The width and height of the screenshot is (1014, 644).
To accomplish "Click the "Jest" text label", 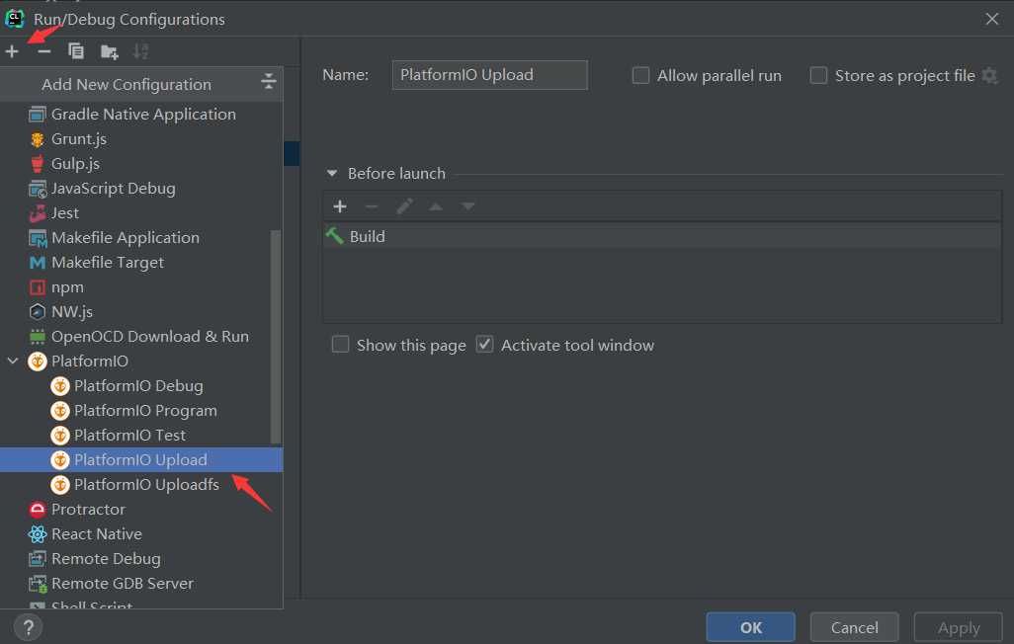I will 65,212.
